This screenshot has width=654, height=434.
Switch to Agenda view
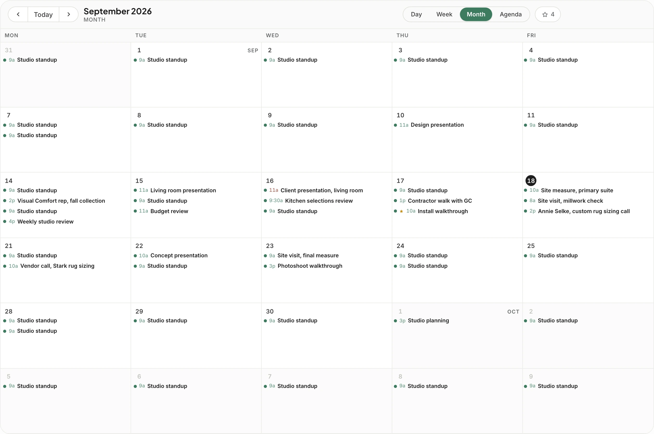click(x=510, y=14)
